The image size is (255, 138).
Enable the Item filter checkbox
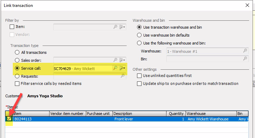tap(12, 27)
